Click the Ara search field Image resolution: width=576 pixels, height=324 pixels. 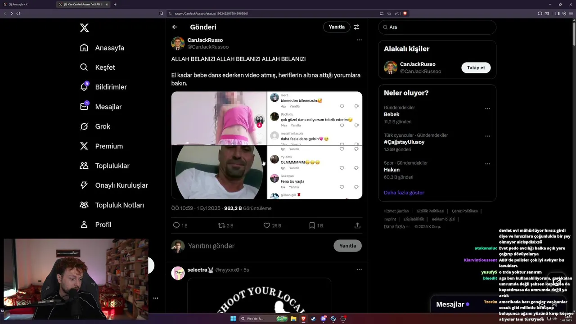pyautogui.click(x=437, y=27)
